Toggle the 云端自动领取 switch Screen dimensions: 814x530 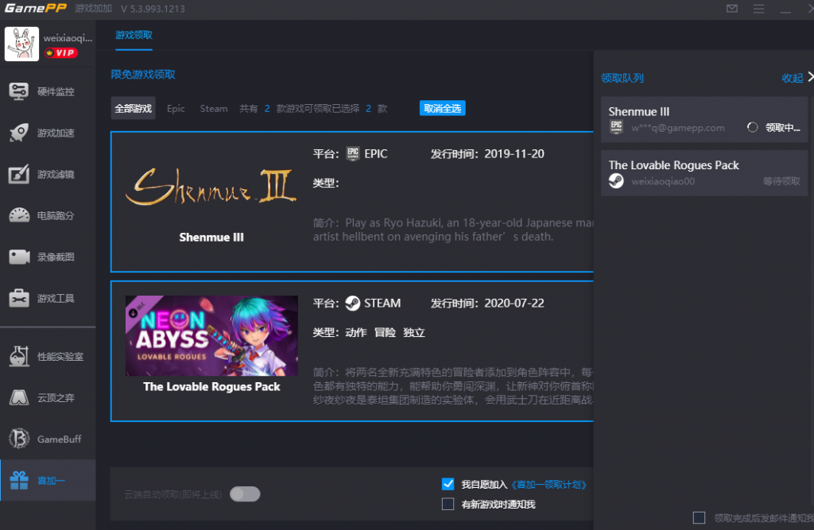(245, 494)
